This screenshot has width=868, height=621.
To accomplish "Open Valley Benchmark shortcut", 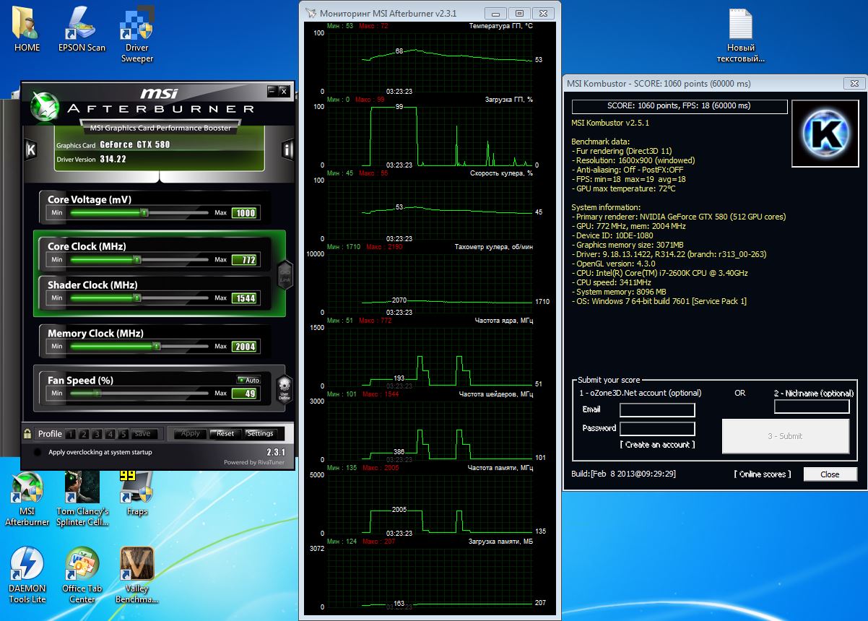I will [x=137, y=576].
